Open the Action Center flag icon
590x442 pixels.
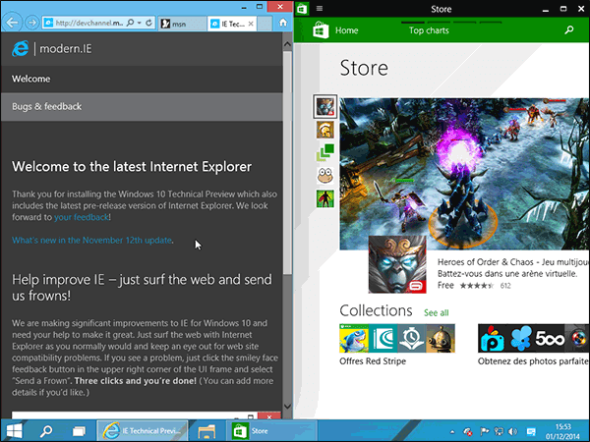click(484, 431)
